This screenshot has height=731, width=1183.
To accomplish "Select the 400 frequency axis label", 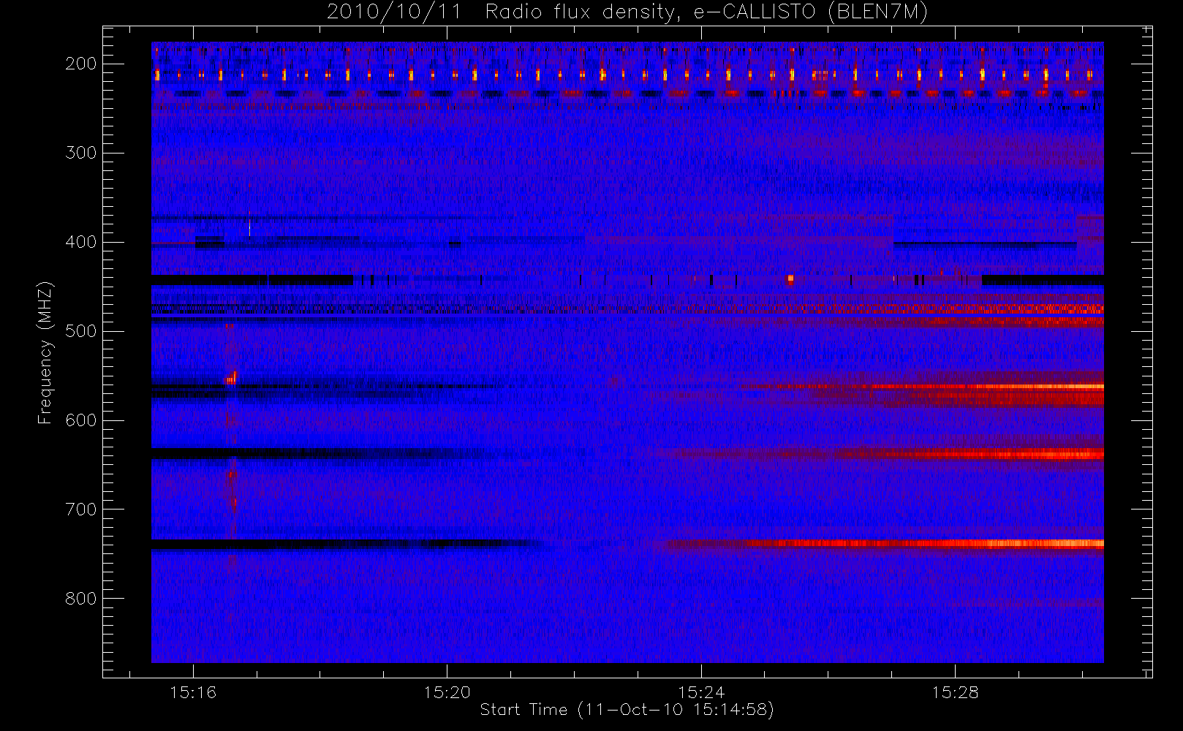I will coord(81,242).
